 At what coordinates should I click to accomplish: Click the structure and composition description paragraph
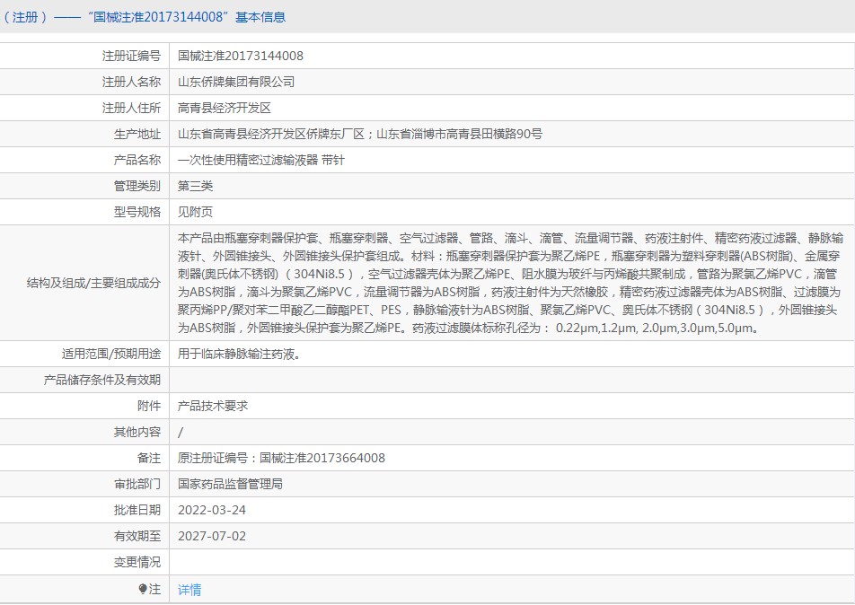pyautogui.click(x=511, y=283)
